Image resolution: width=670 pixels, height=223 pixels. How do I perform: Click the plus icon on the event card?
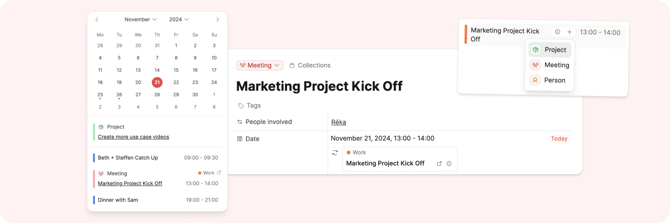569,32
